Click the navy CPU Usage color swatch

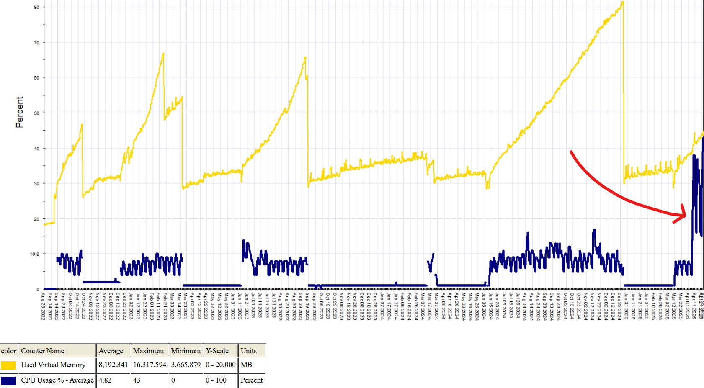8,380
